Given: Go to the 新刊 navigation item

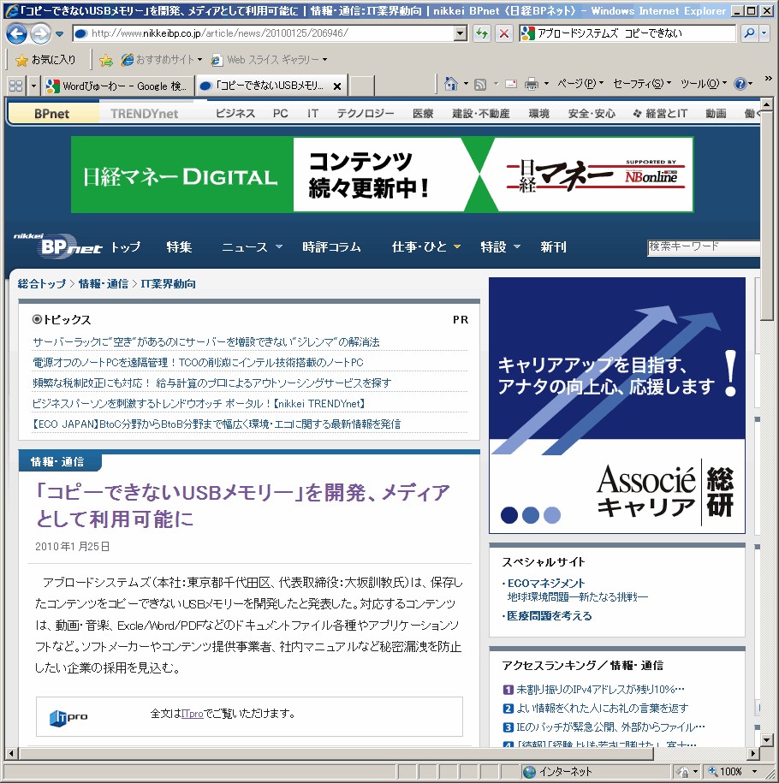Looking at the screenshot, I should (553, 246).
